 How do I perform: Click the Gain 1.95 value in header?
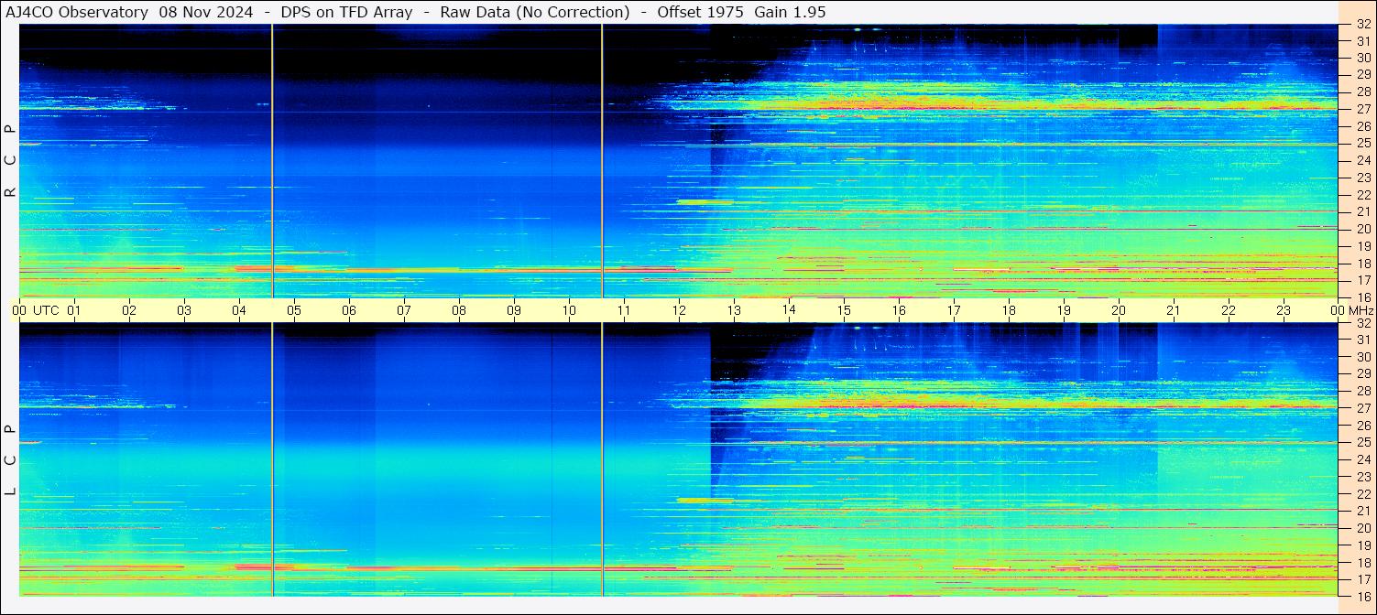coord(790,12)
